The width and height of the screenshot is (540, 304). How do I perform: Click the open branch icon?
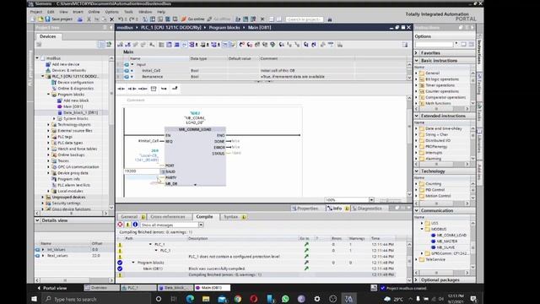click(x=164, y=89)
